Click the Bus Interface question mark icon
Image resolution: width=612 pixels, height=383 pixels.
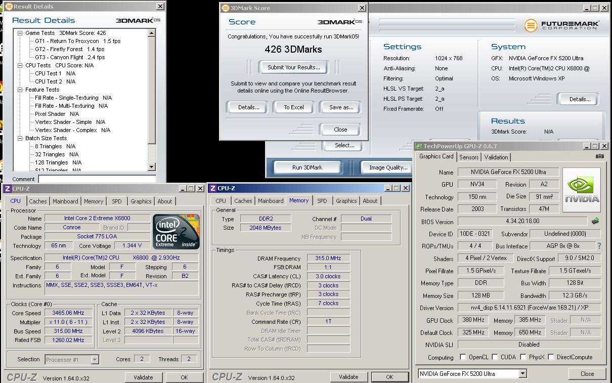pyautogui.click(x=599, y=246)
